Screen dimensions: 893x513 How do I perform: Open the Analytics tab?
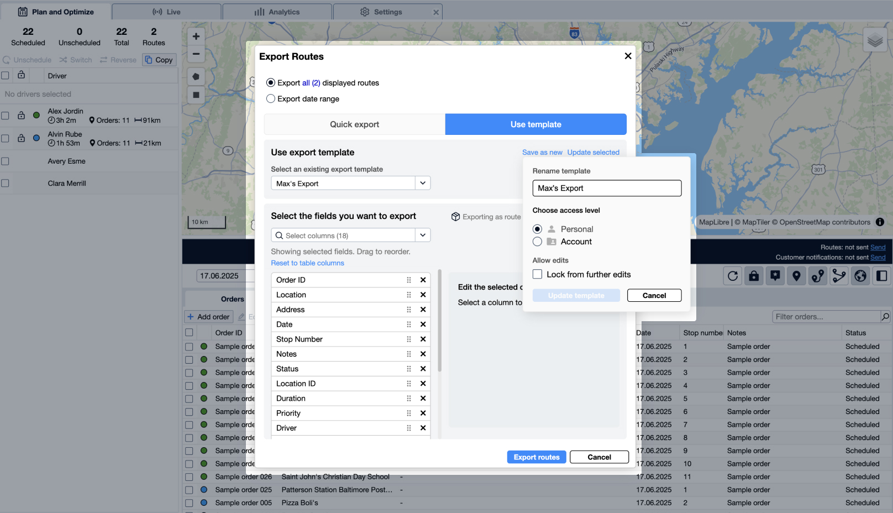tap(277, 12)
